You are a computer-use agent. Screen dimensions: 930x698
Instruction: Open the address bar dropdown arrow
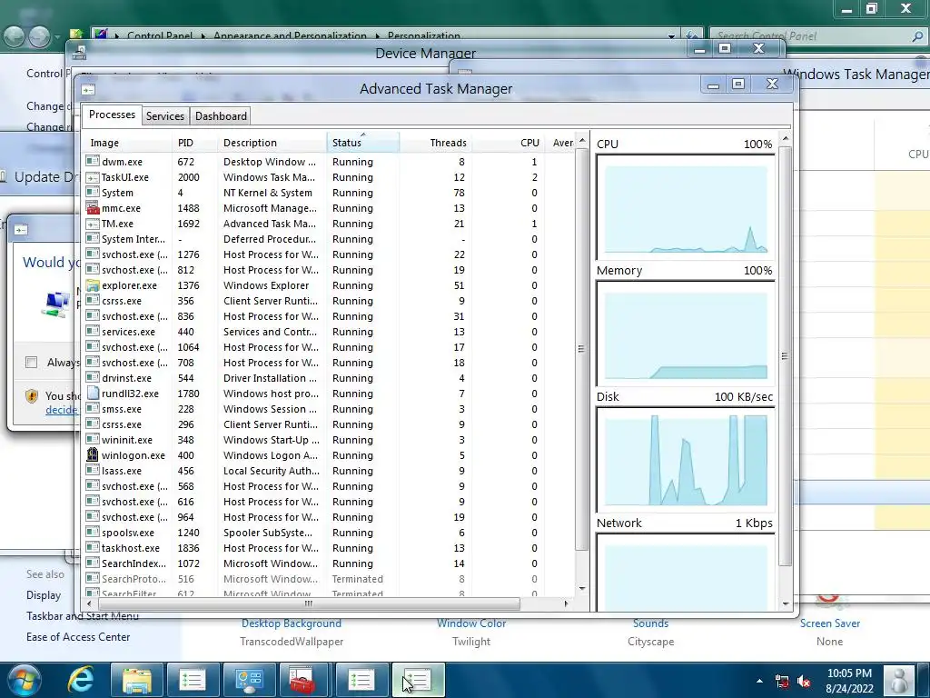coord(671,36)
